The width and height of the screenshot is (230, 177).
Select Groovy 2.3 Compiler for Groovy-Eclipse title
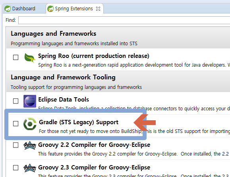pyautogui.click(x=94, y=167)
